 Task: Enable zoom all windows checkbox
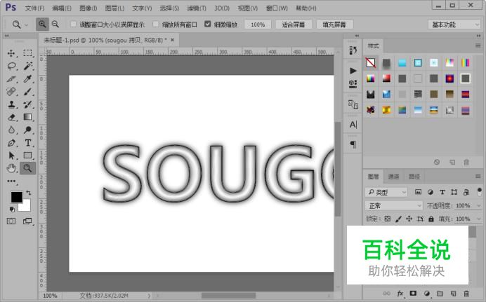pyautogui.click(x=156, y=24)
